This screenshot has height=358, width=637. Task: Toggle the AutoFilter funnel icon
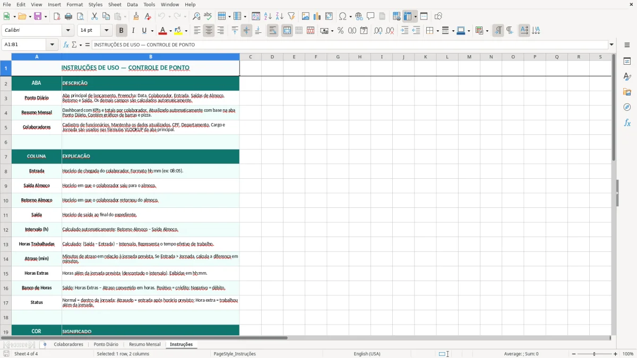tap(291, 16)
